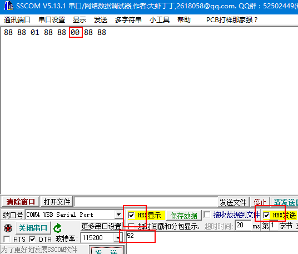298x254 pixels.
Task: Open the 串口设置 menu
Action: [x=52, y=20]
